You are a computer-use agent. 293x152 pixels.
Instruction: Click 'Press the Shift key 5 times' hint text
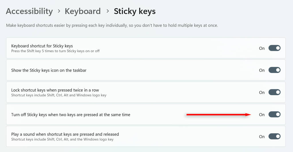55,51
